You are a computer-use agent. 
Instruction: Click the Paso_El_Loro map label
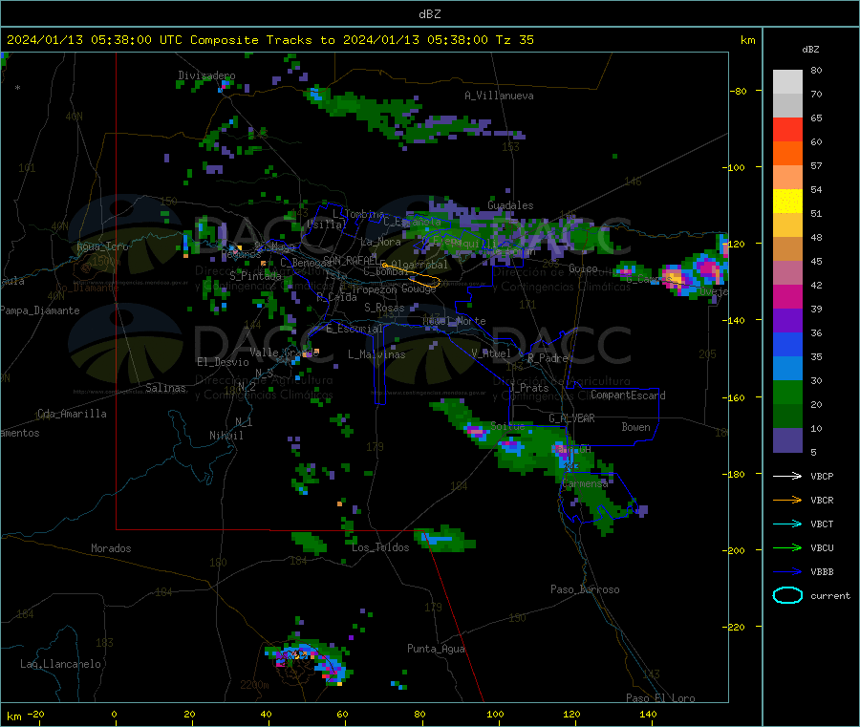click(x=660, y=698)
